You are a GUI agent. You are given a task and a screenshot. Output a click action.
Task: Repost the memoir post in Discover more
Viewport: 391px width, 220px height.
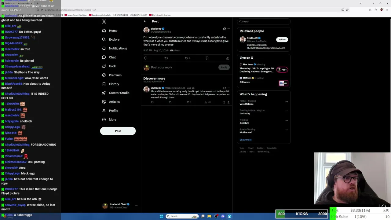click(170, 102)
